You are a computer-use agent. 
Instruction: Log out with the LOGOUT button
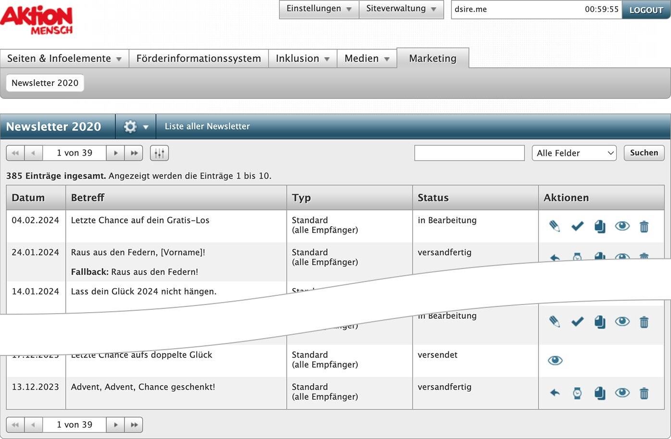tap(646, 10)
